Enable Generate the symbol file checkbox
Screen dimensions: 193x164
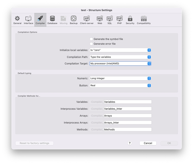point(91,39)
